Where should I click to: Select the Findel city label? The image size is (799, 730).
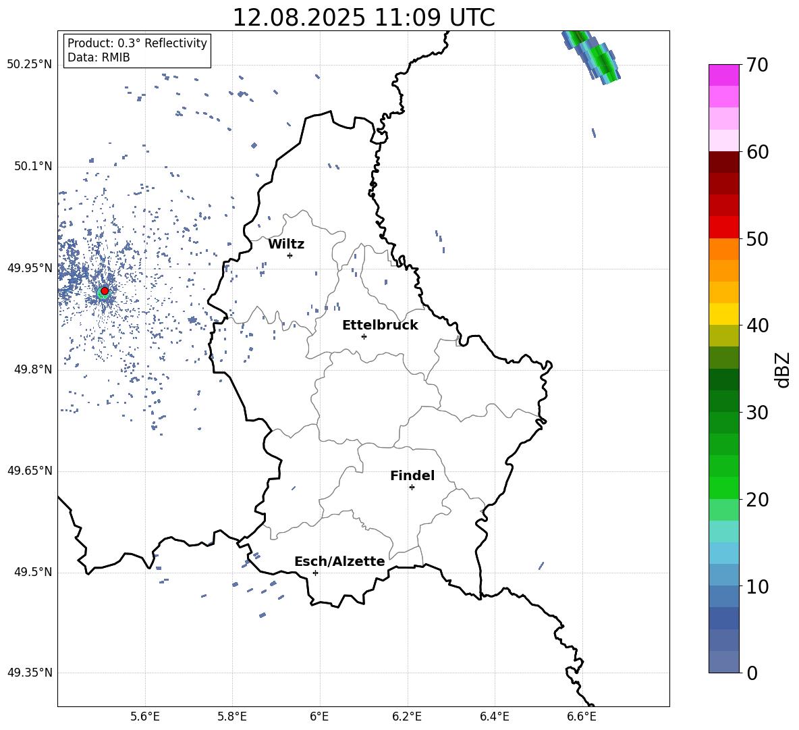pos(412,475)
